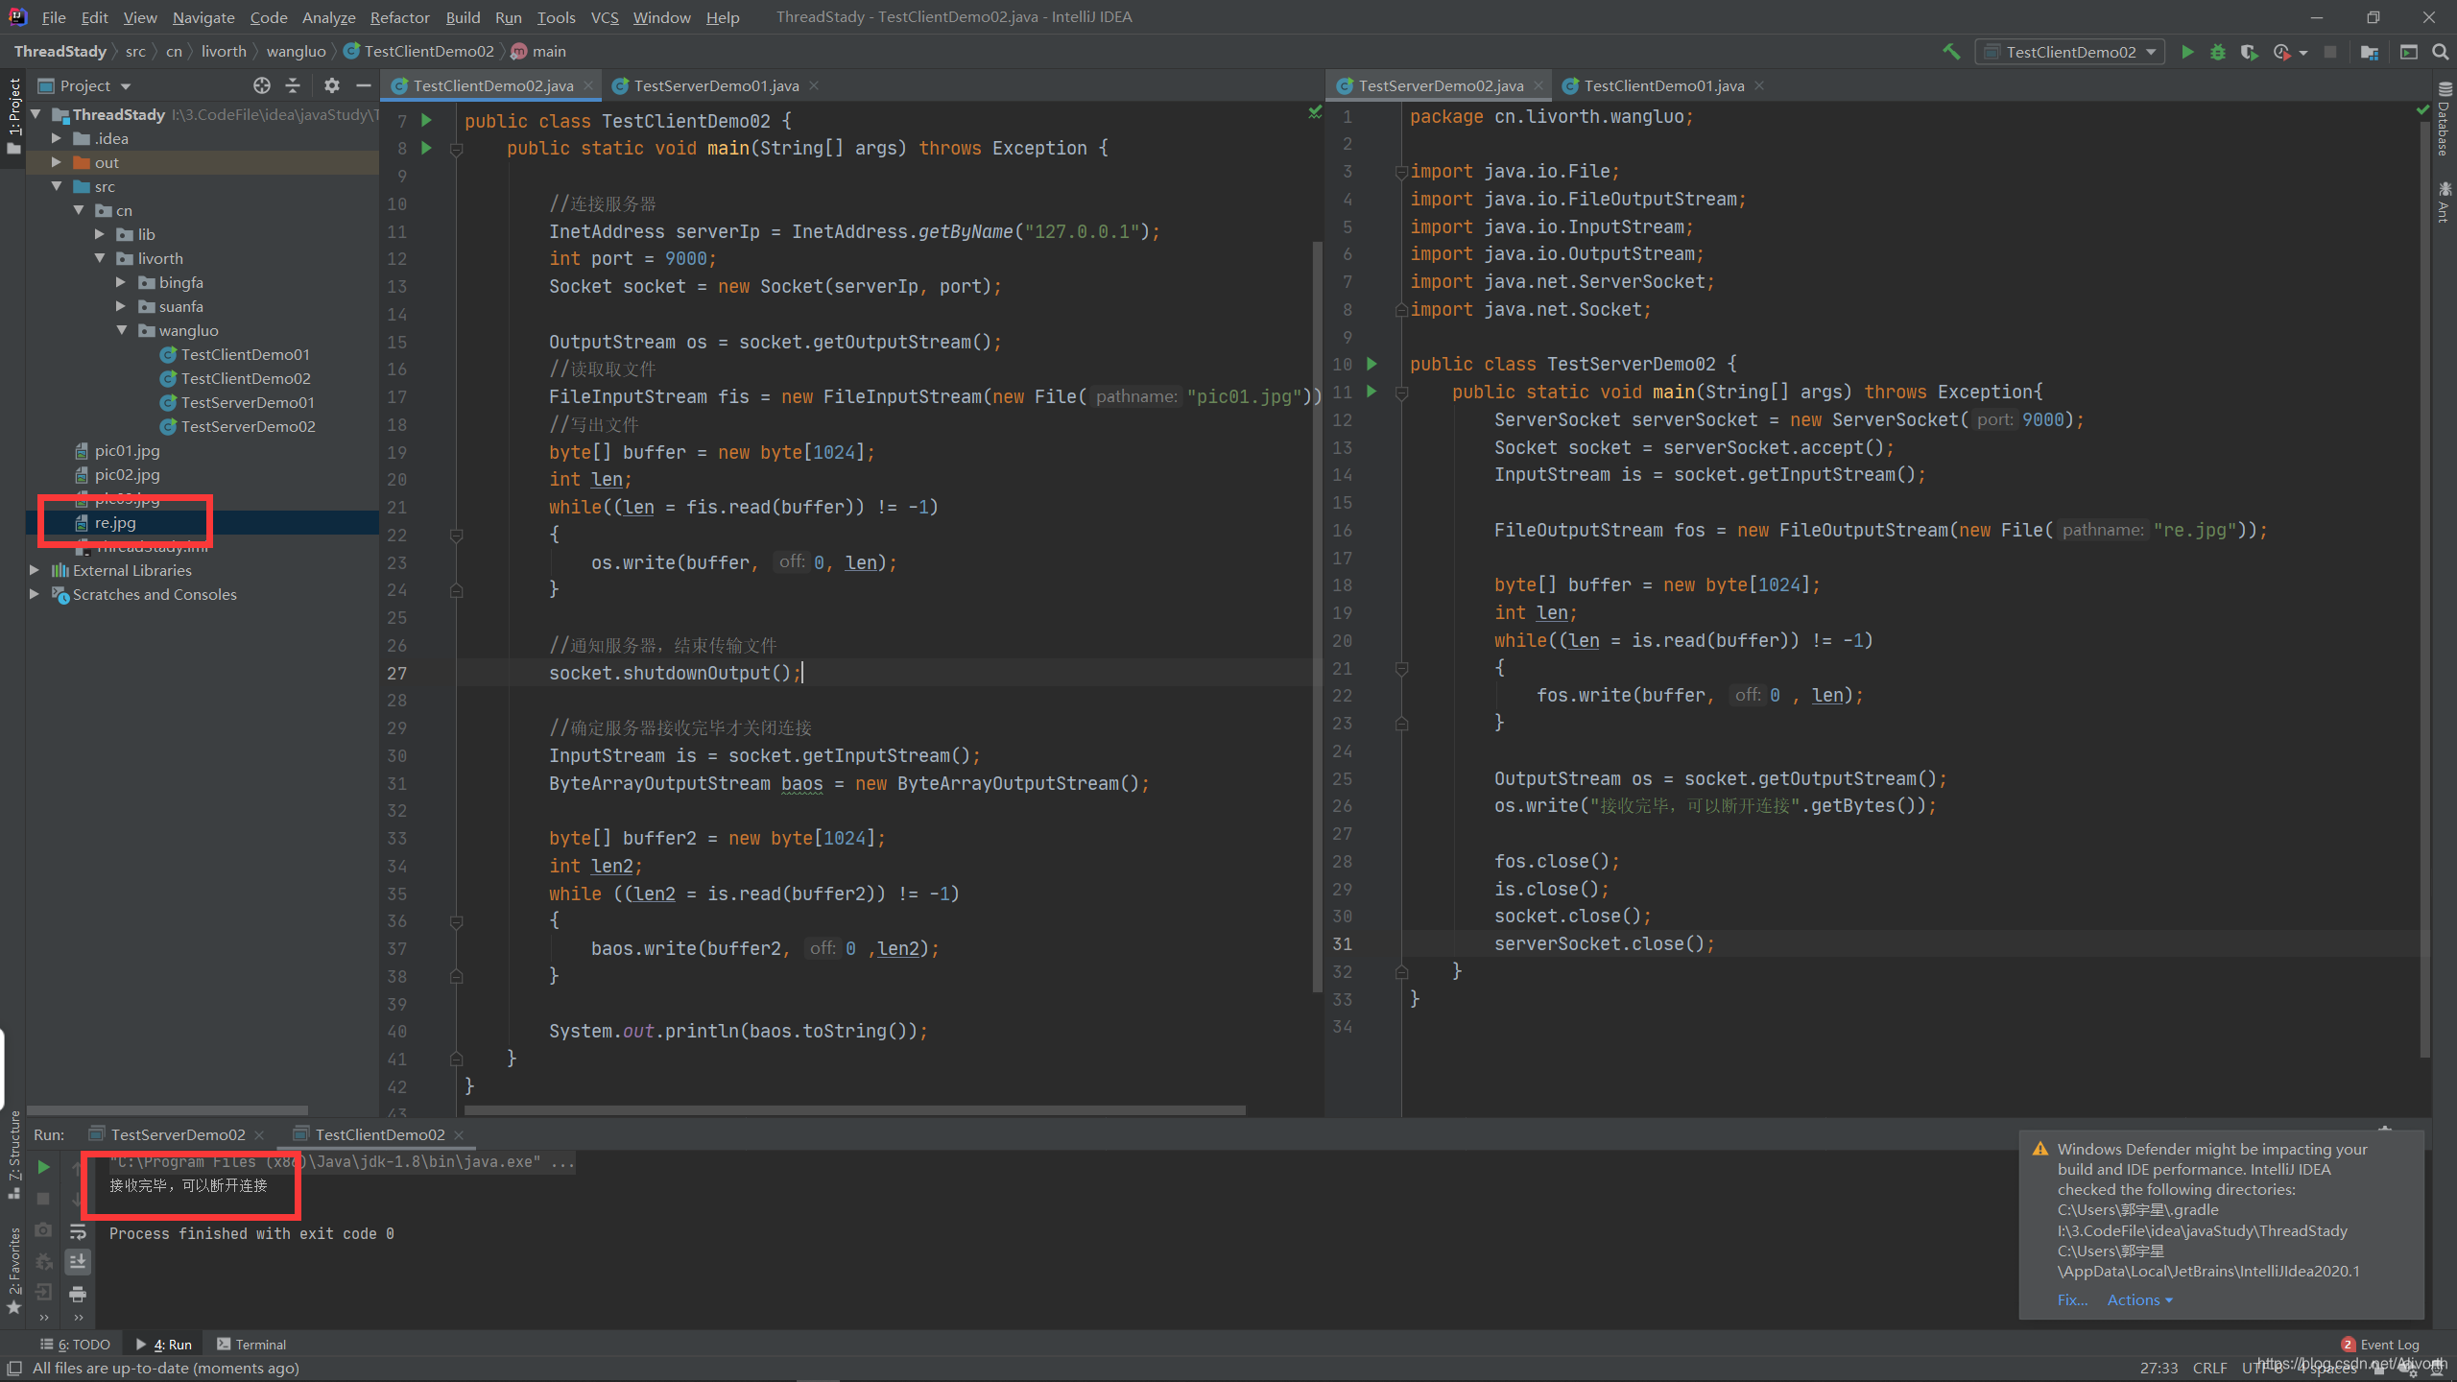Screen dimensions: 2457x1382
Task: Open the Actions dropdown in the Defender notification
Action: (2139, 1299)
